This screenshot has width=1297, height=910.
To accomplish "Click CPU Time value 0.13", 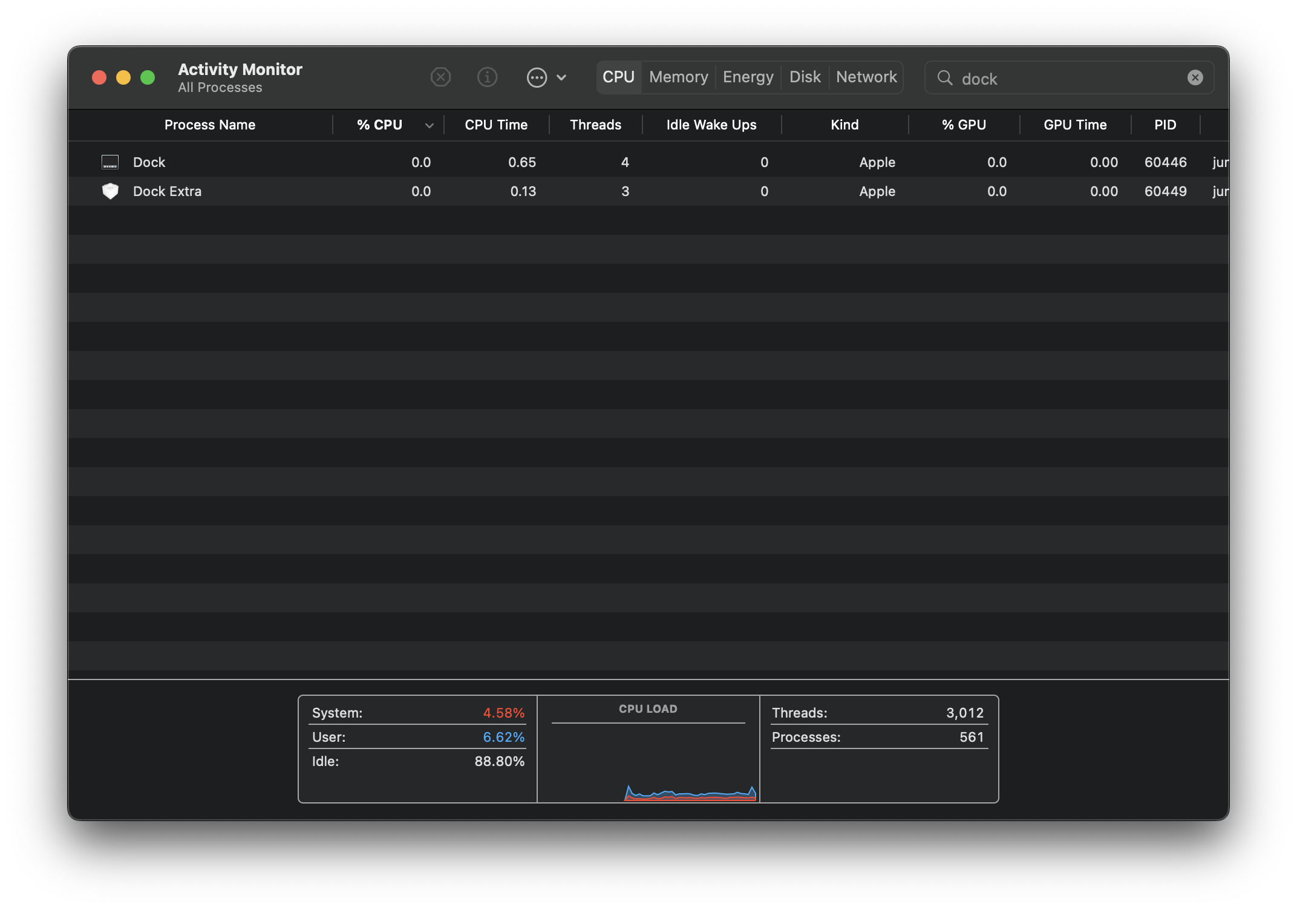I will point(523,191).
